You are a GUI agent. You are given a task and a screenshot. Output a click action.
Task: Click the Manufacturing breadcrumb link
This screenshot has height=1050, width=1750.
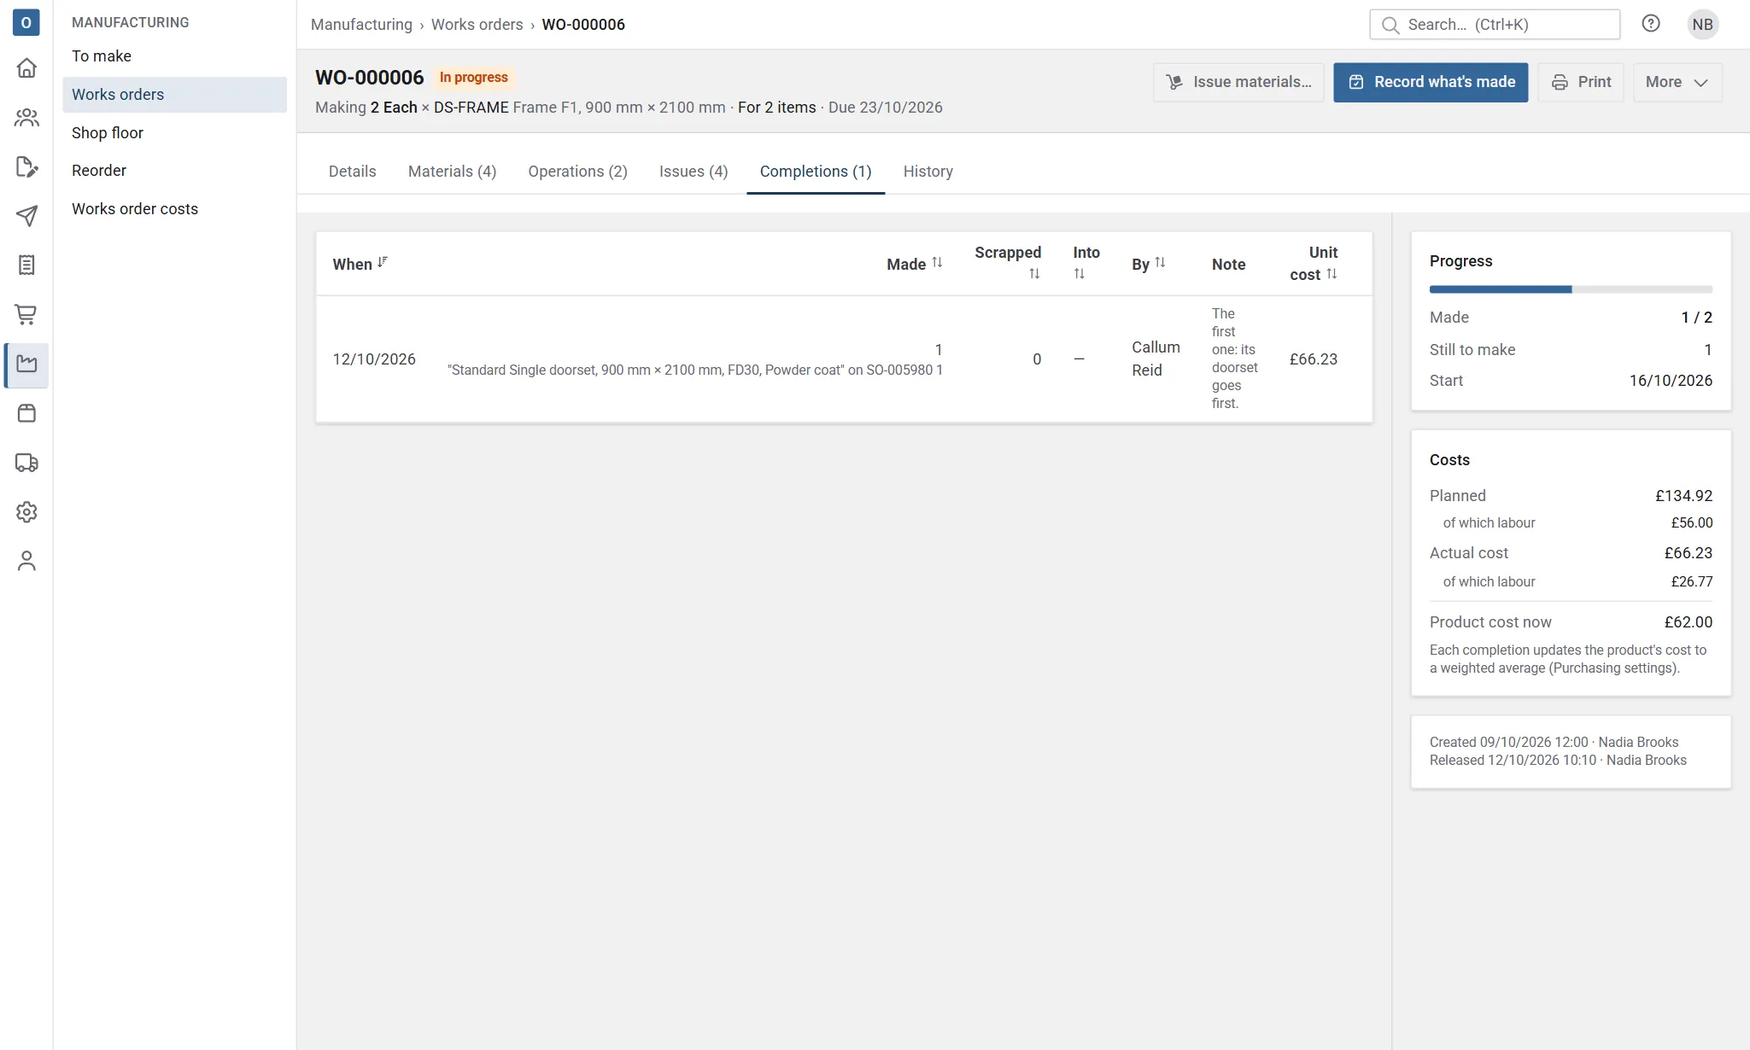[x=361, y=25]
